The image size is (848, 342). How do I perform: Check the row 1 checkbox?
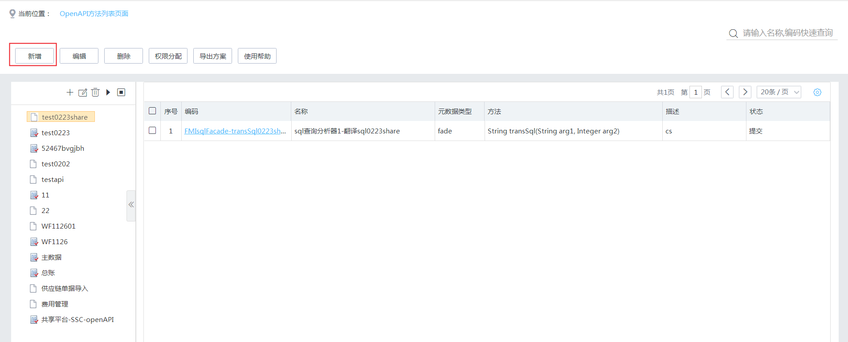[x=152, y=130]
